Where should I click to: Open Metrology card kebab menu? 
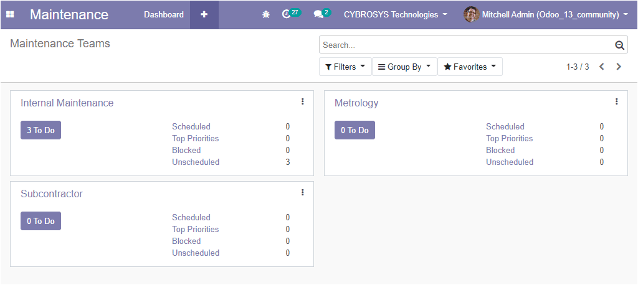coord(616,101)
